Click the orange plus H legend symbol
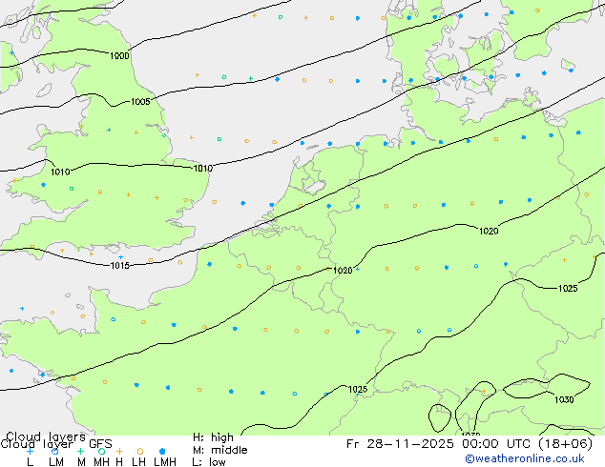This screenshot has width=605, height=467. click(x=119, y=451)
